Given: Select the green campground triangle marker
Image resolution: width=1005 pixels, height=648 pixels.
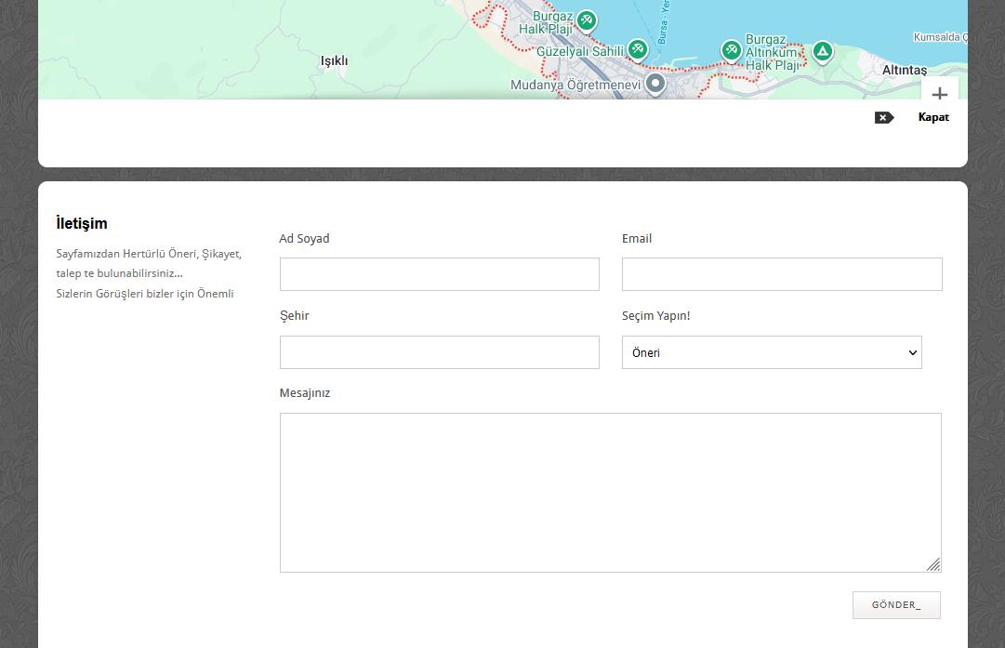Looking at the screenshot, I should [822, 51].
